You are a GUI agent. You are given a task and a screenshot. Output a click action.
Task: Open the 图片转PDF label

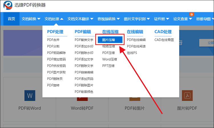(187, 108)
